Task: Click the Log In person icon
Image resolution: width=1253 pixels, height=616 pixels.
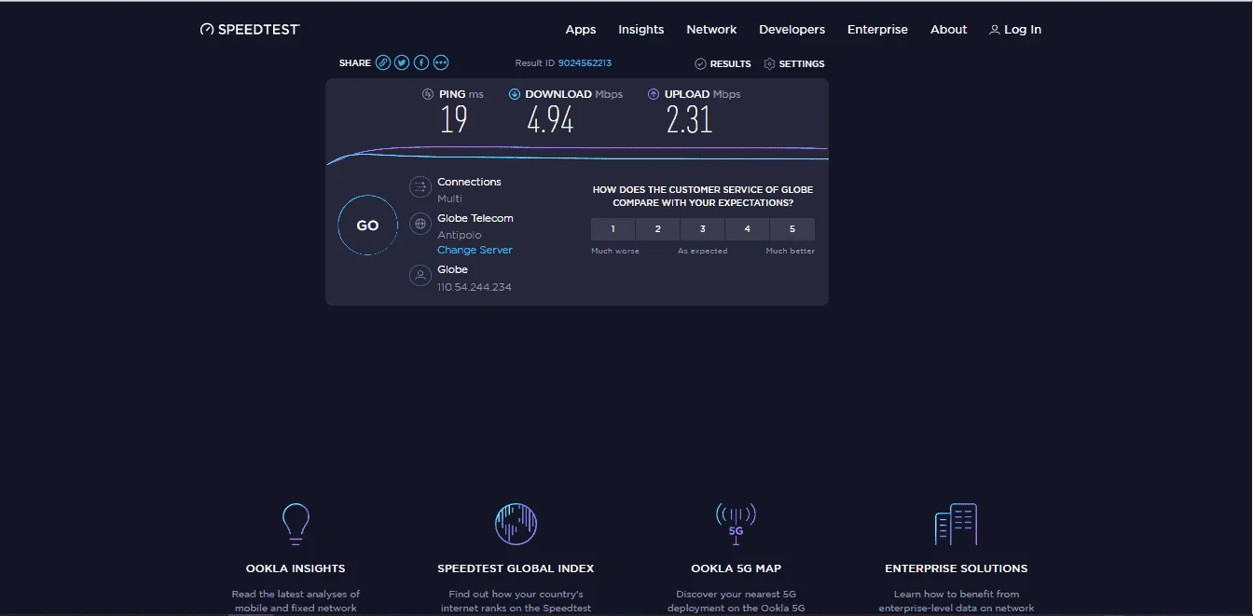Action: (995, 30)
